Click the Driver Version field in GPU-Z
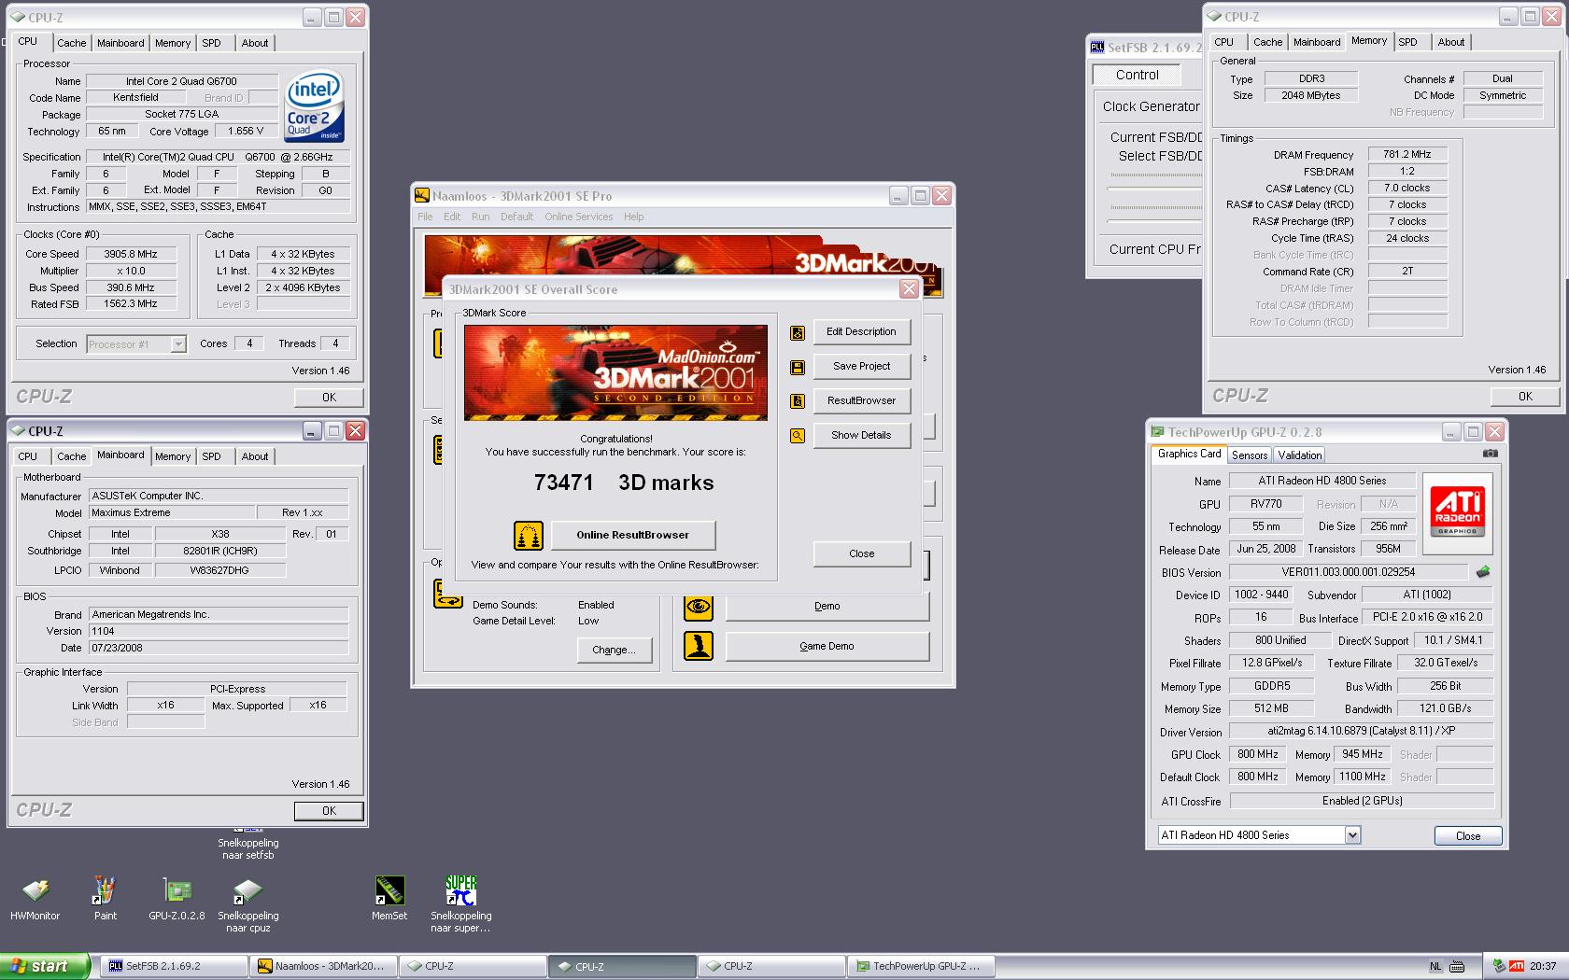Image resolution: width=1569 pixels, height=980 pixels. [1361, 732]
